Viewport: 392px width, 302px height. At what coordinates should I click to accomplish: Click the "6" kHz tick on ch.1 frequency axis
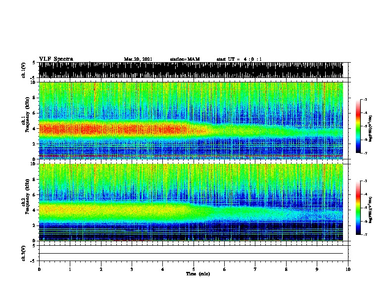coord(34,113)
